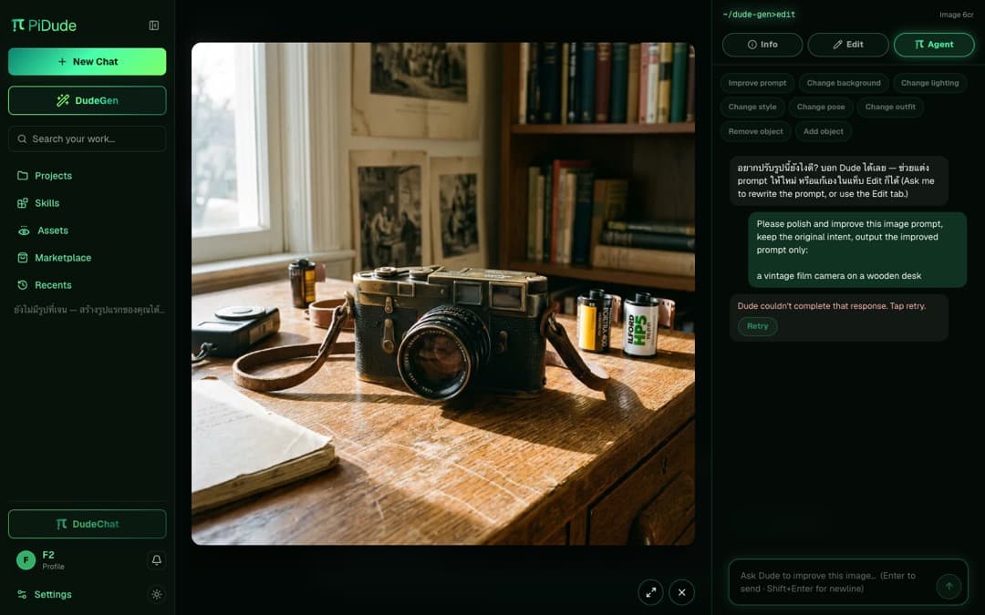
Task: Retry the failed Dude response
Action: [758, 326]
